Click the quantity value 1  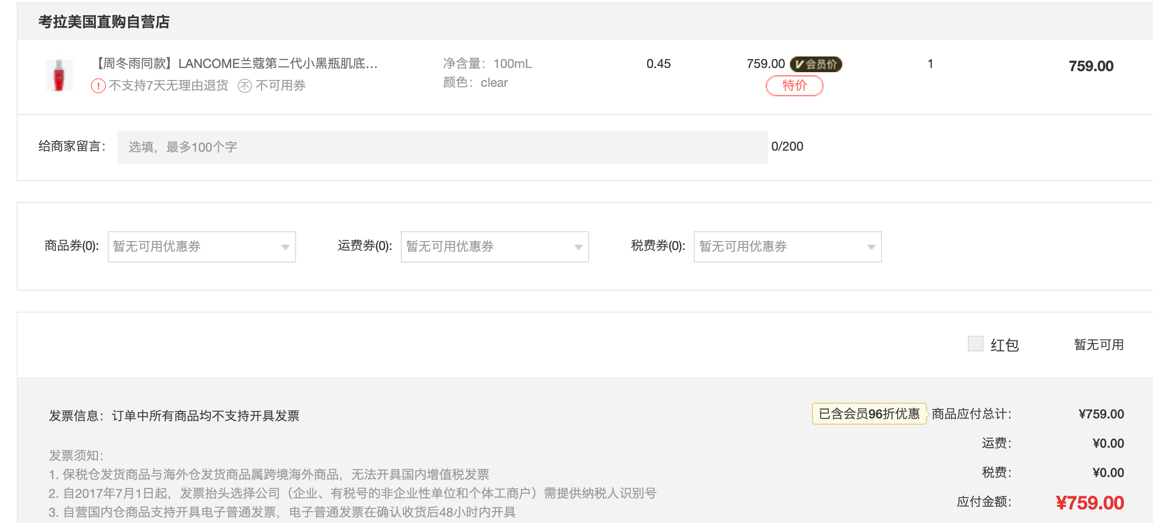pos(930,64)
